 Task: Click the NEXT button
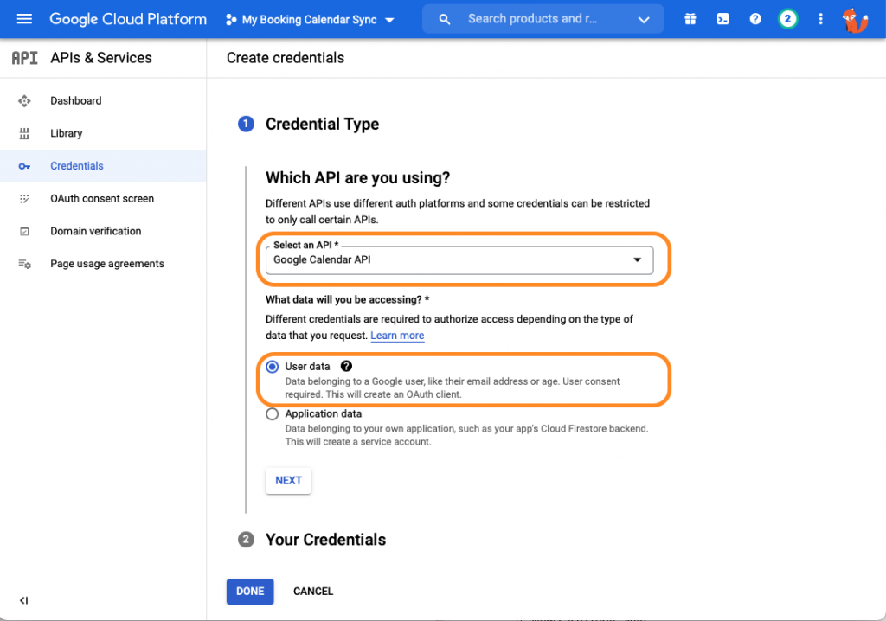(x=288, y=480)
